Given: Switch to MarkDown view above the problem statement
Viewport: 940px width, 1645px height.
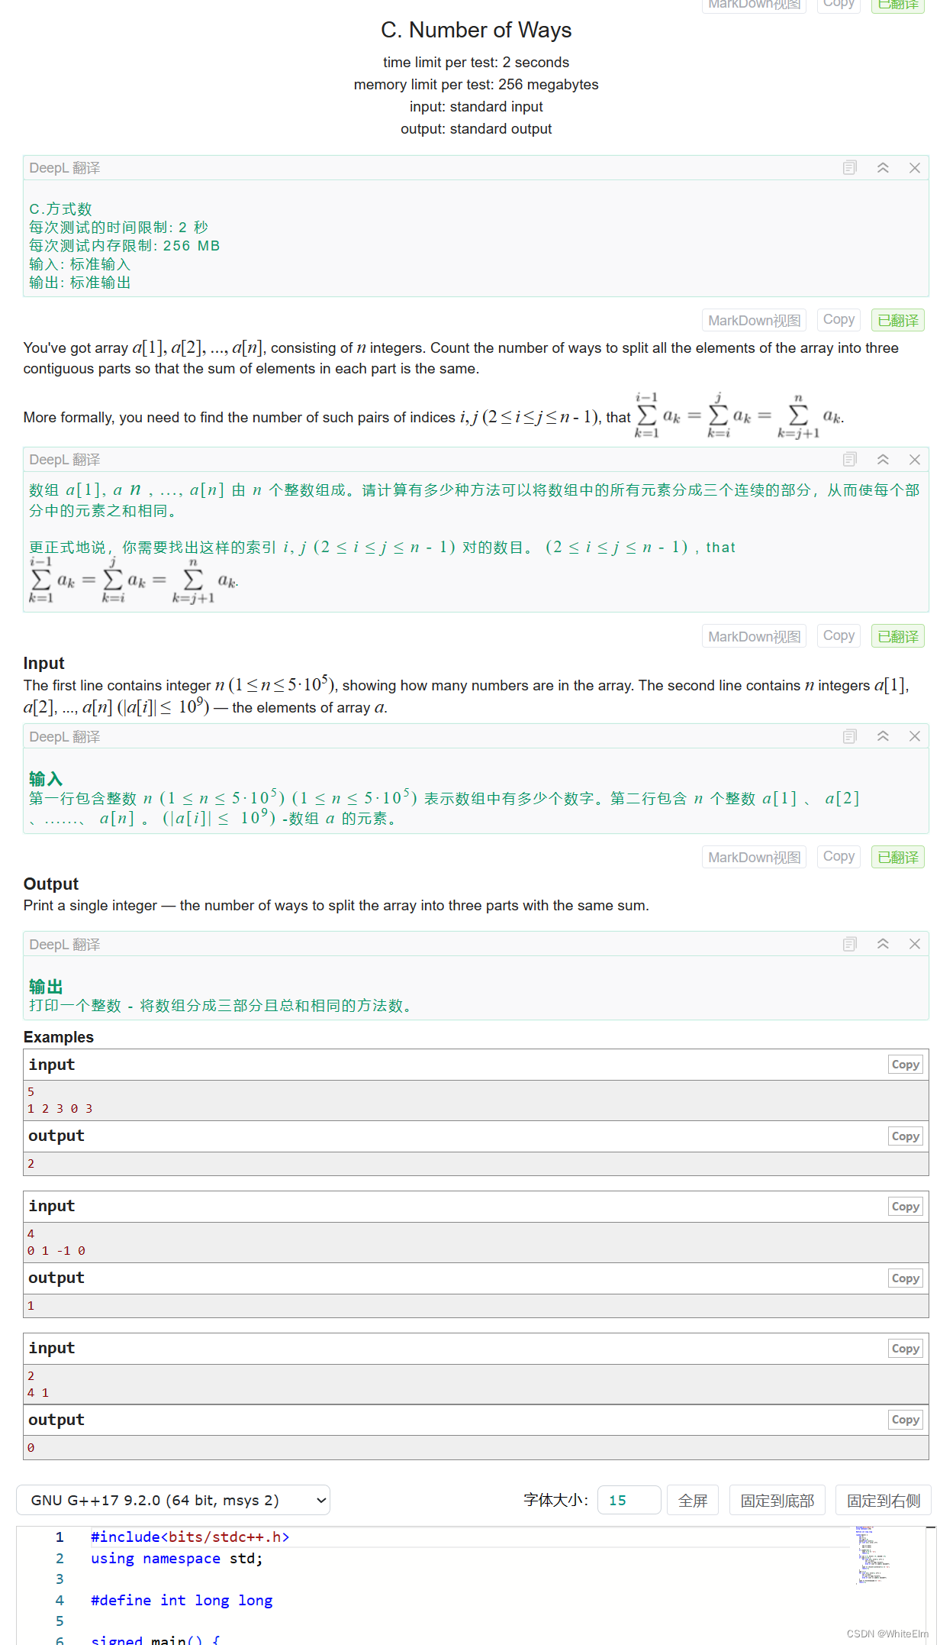Looking at the screenshot, I should (x=753, y=320).
